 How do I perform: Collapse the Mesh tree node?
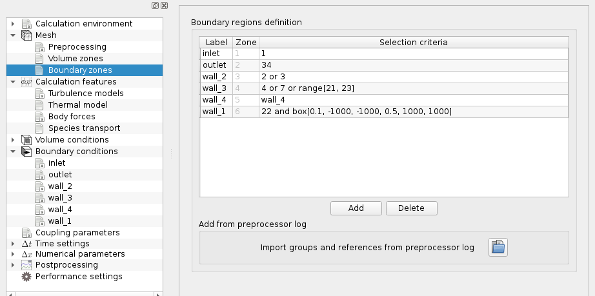point(13,35)
